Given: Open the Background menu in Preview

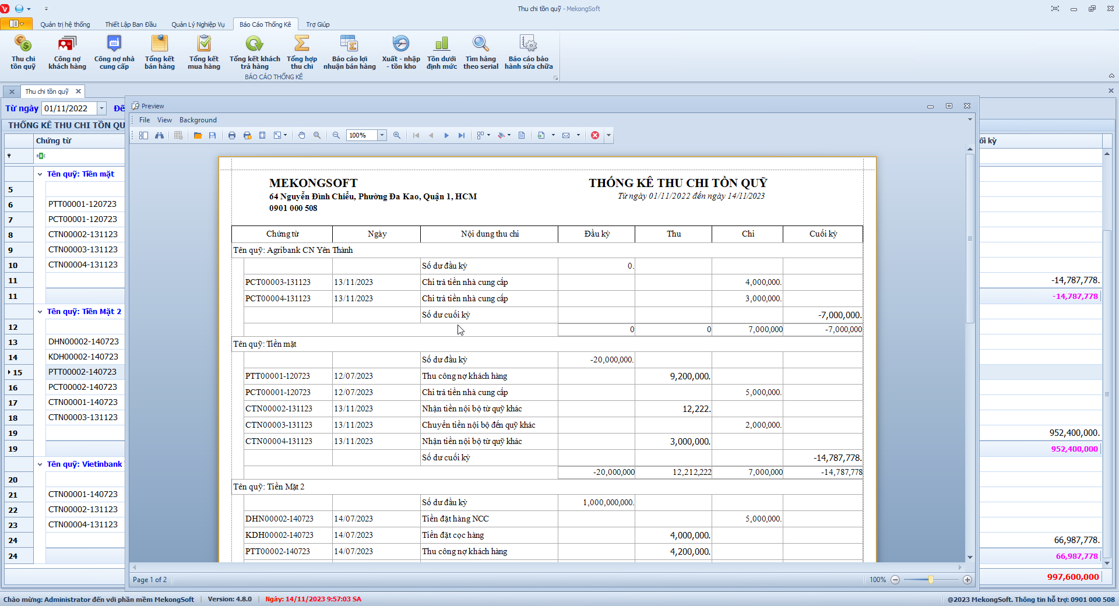Looking at the screenshot, I should (198, 120).
